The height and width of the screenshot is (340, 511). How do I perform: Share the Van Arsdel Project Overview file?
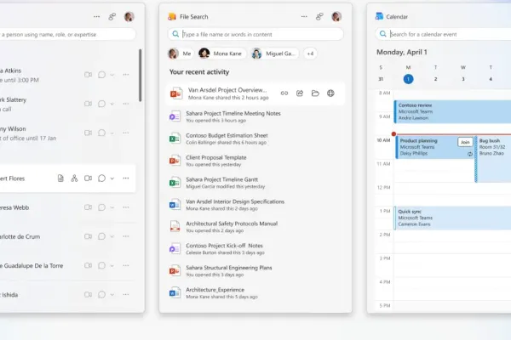click(x=300, y=93)
